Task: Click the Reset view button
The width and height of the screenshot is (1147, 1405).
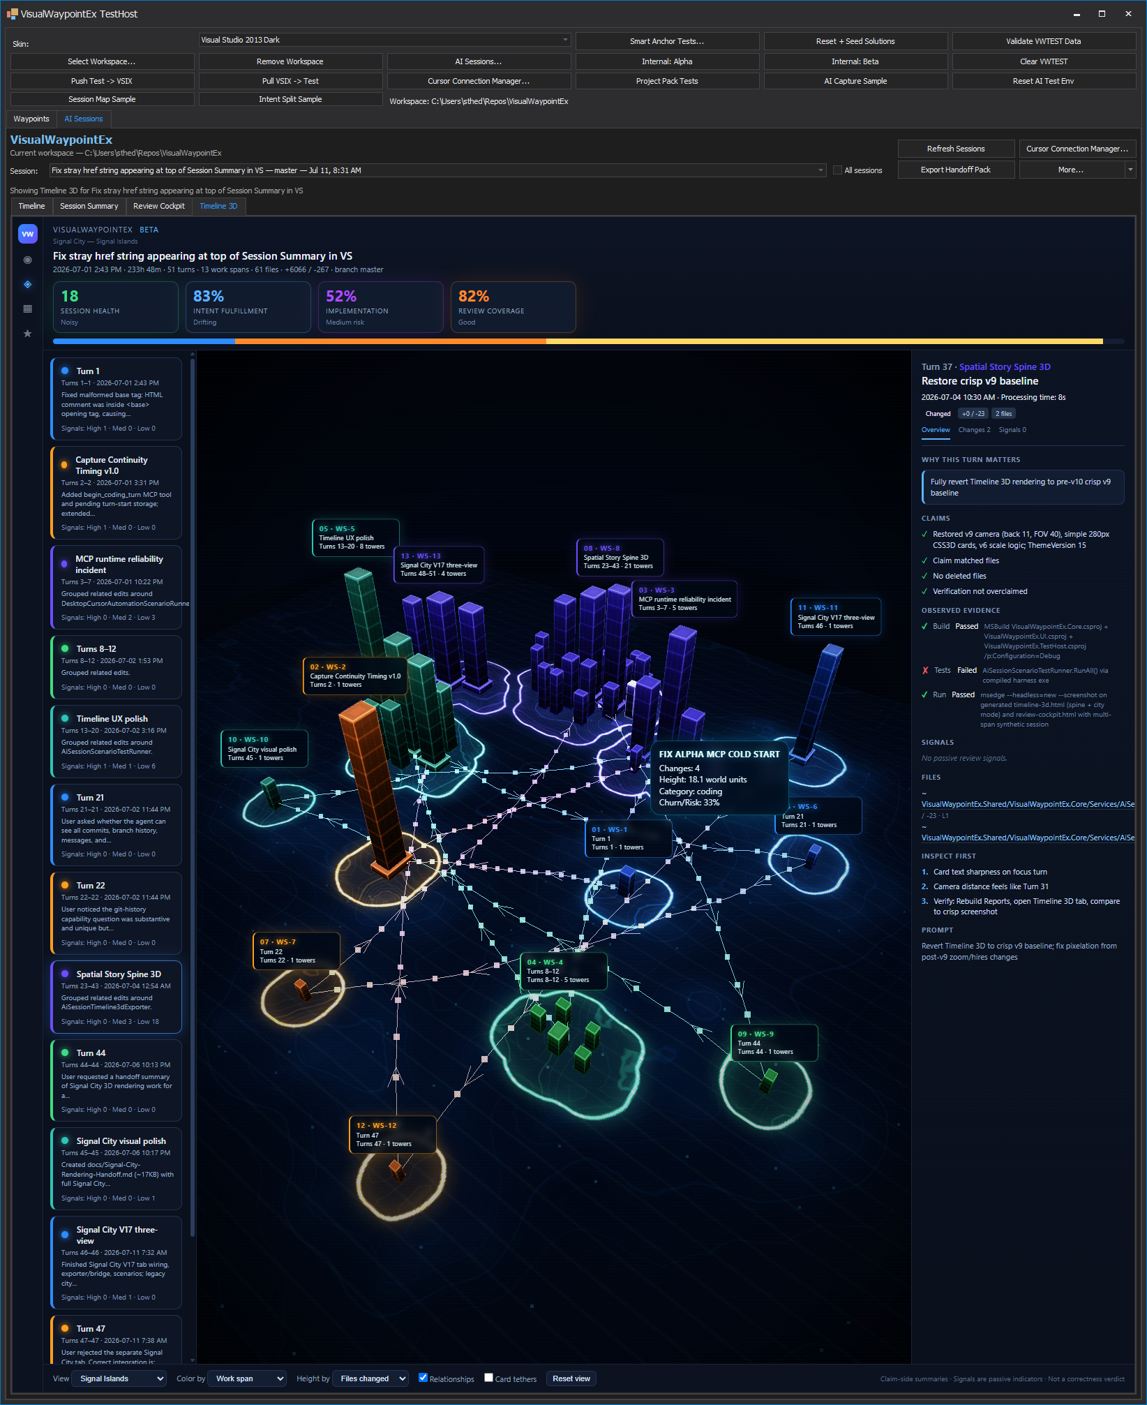Action: pos(571,1378)
